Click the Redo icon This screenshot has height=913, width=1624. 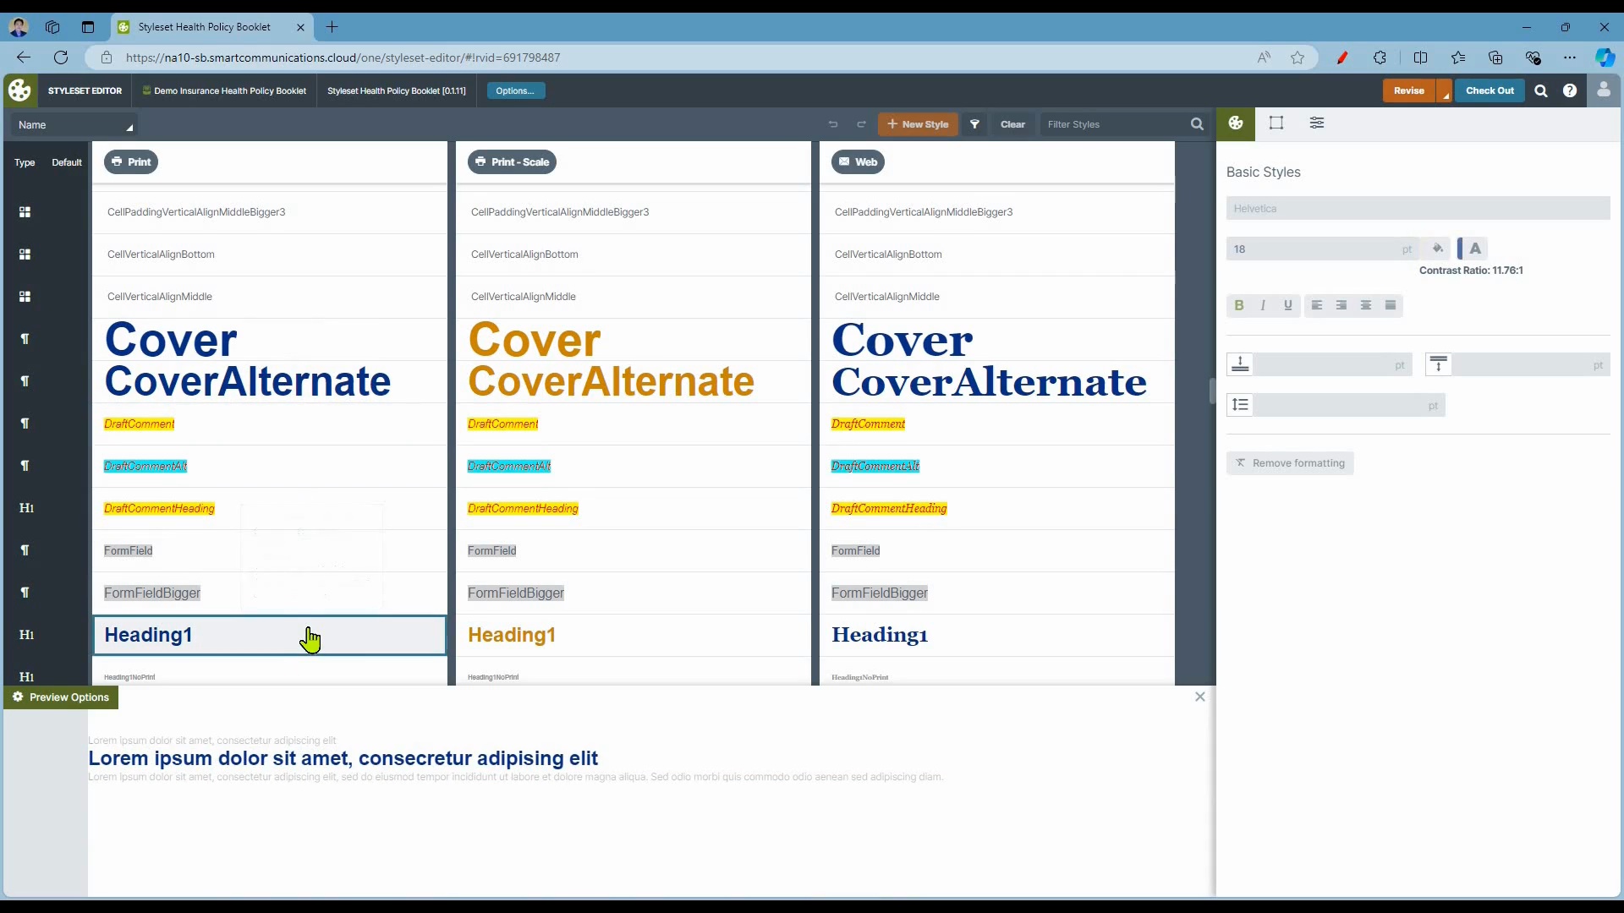point(861,124)
